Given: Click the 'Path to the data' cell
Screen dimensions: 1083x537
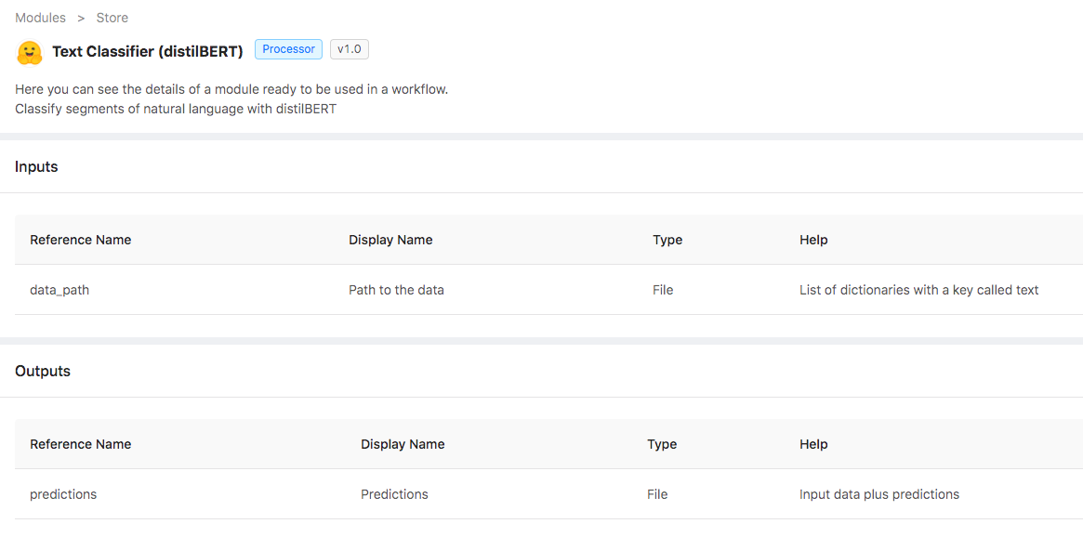Looking at the screenshot, I should coord(396,290).
